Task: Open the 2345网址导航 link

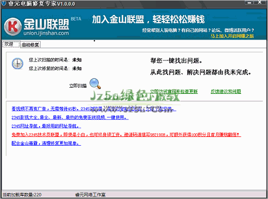Action: pos(46,126)
